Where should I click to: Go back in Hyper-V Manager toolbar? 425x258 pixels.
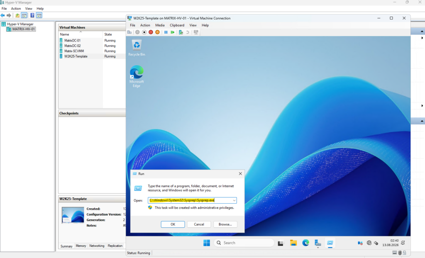3,15
